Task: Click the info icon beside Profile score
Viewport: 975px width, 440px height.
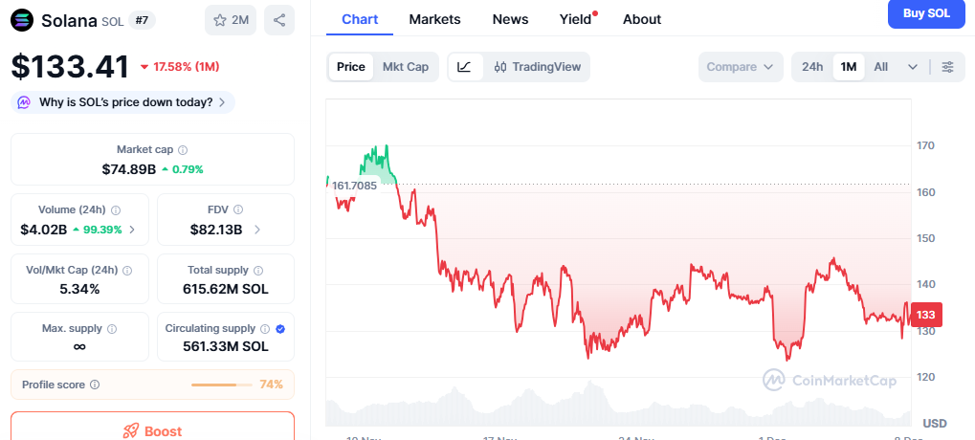Action: pyautogui.click(x=95, y=385)
